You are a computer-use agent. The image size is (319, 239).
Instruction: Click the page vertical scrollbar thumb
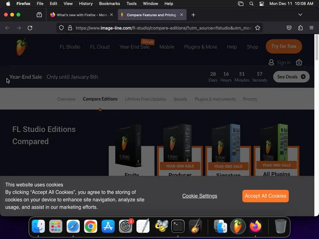coord(317,47)
